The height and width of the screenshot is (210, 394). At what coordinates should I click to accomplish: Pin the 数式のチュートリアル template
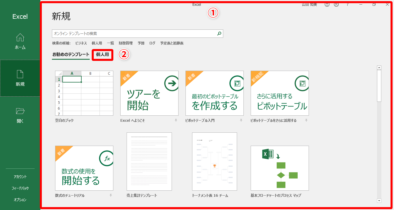pos(110,195)
